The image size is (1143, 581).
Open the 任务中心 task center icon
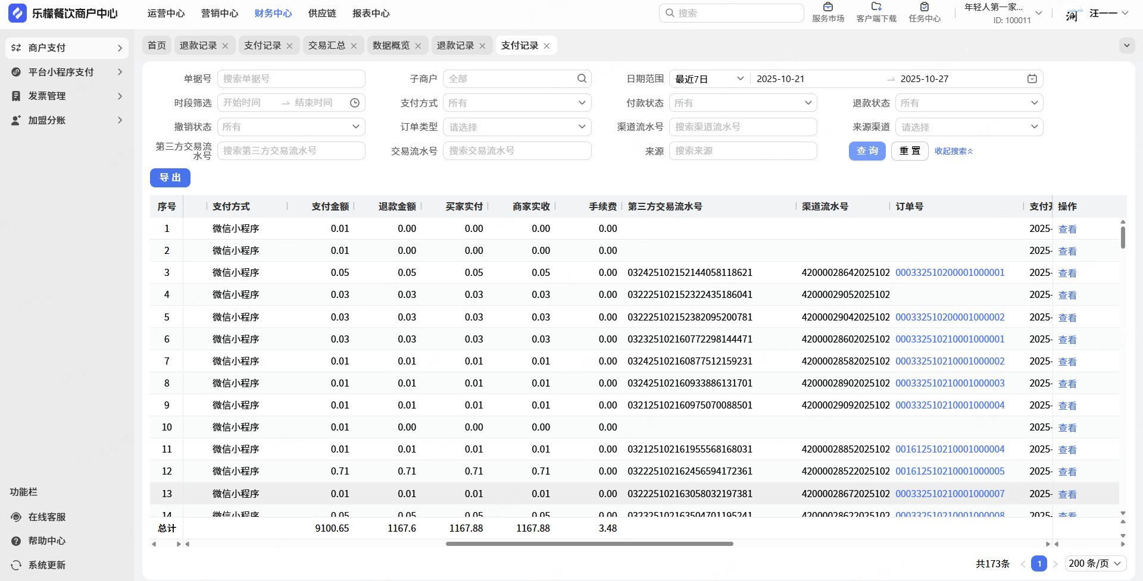tap(925, 7)
